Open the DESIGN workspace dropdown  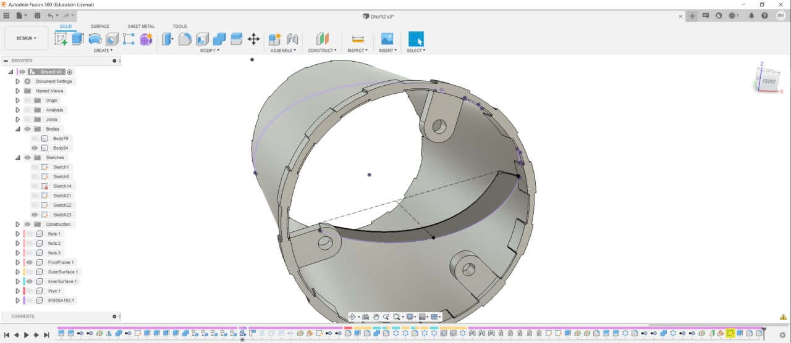tap(26, 38)
